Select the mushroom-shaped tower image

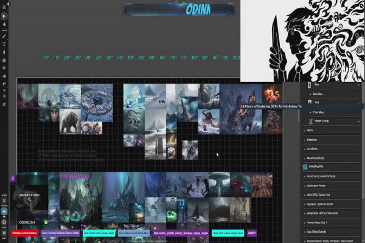(x=219, y=185)
